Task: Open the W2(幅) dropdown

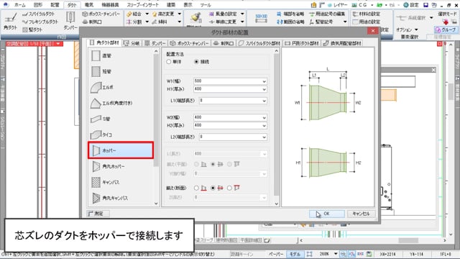Action: [264, 117]
